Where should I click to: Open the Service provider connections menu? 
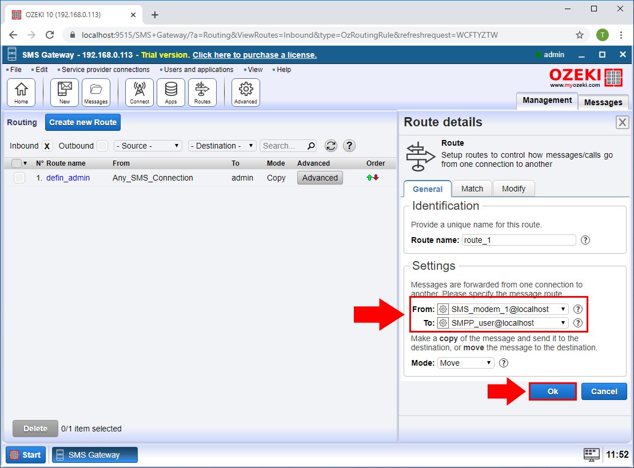[105, 70]
